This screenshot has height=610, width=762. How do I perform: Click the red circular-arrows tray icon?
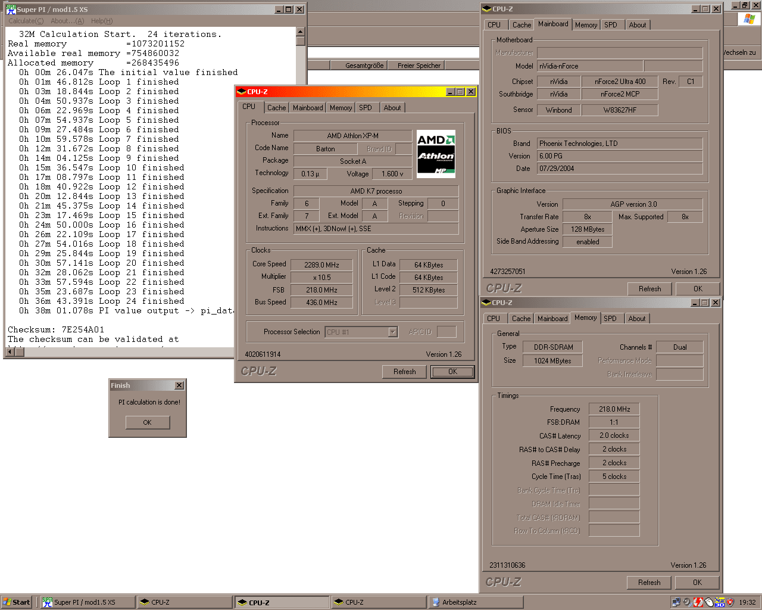coord(698,602)
